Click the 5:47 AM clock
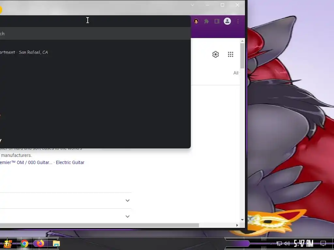Viewport: 334px width, 250px height. click(x=304, y=243)
